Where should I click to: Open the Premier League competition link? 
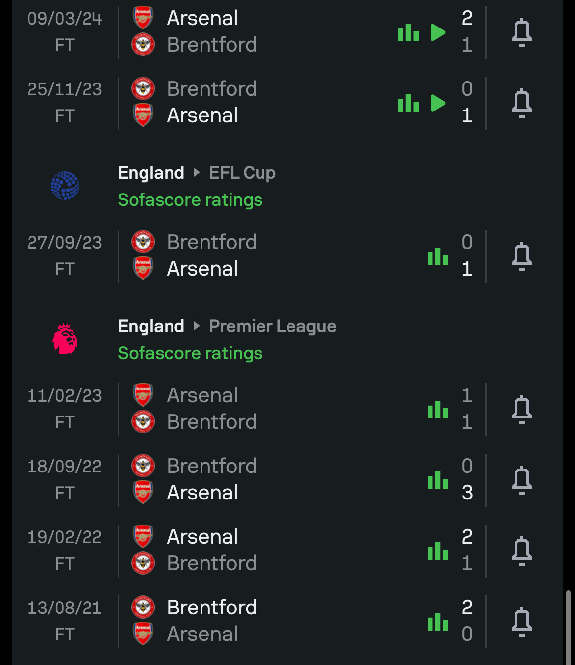pos(273,326)
